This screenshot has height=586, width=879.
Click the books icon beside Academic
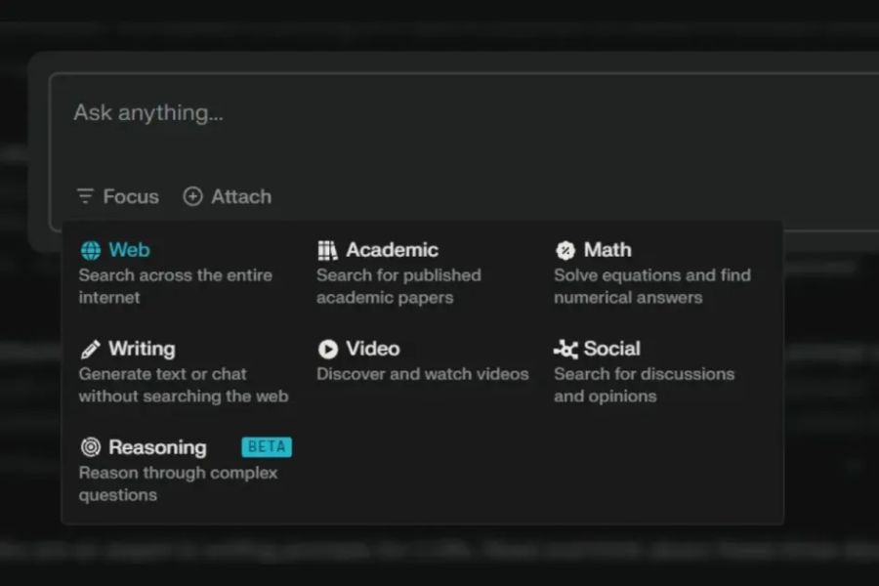coord(327,250)
